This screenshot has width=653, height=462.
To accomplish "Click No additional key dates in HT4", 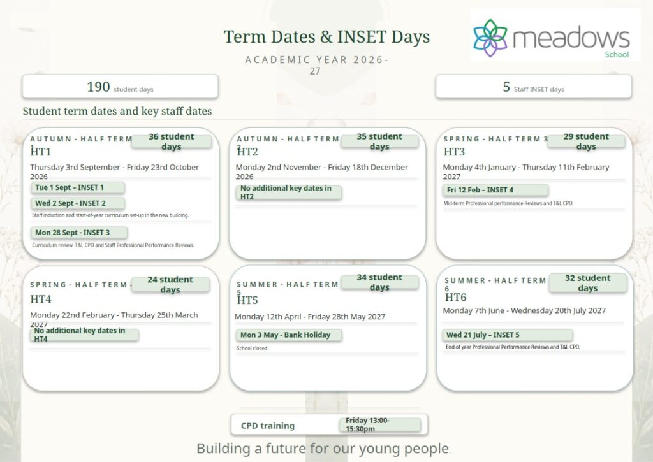I will [x=85, y=335].
